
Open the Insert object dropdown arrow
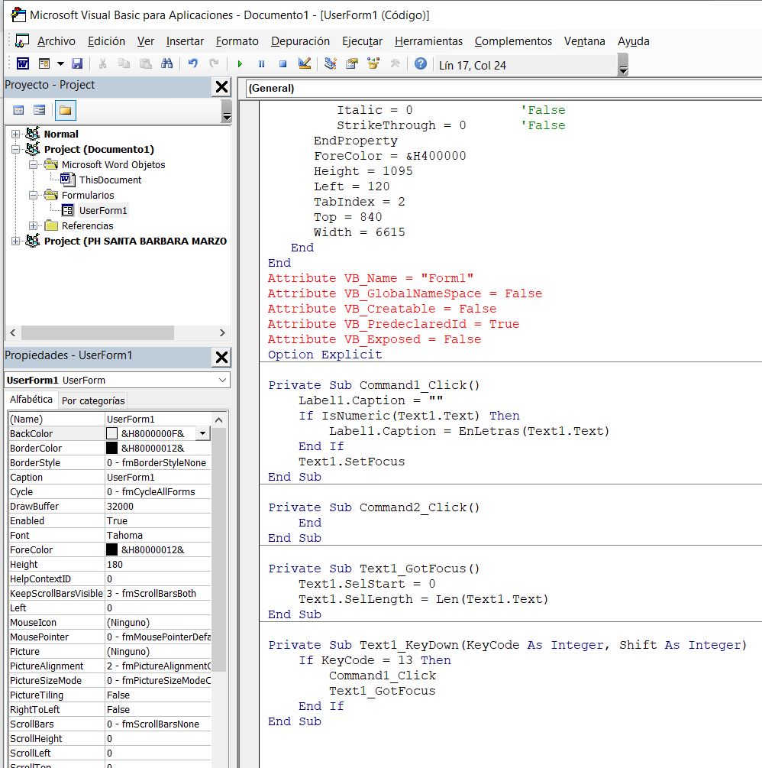pyautogui.click(x=60, y=63)
